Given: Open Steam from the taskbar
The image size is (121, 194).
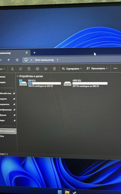Looking at the screenshot, I should point(74,192).
